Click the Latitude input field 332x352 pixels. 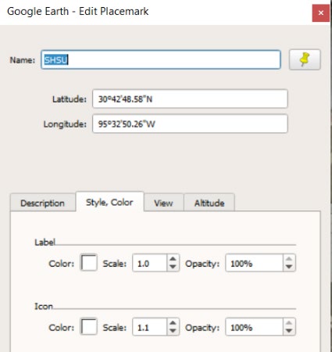click(190, 99)
